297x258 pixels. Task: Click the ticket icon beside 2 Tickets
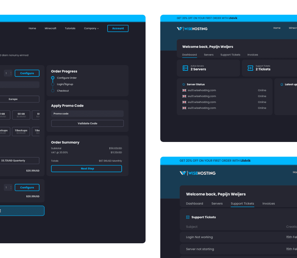[250, 68]
